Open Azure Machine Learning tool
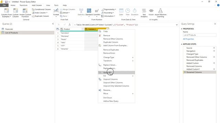Screen dimensions: 220x123 tap(161, 13)
